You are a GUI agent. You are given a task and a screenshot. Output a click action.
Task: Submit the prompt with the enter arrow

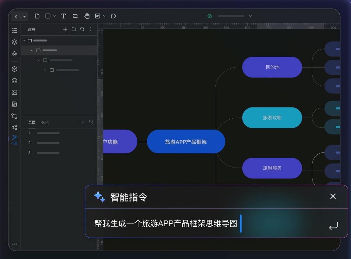(333, 226)
